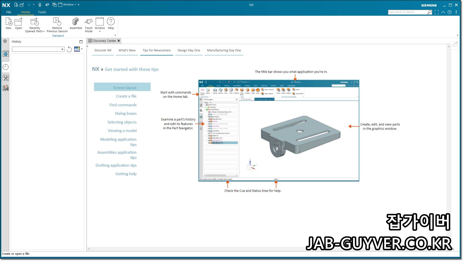Screen dimensions: 463x261
Task: Switch to the Tools ribbon tab
Action: tap(42, 12)
